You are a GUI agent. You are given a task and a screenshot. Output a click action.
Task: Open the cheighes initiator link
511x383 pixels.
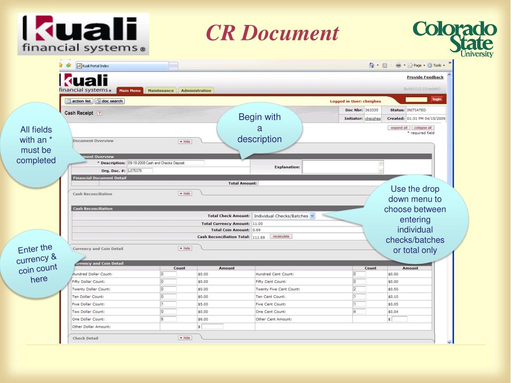373,119
